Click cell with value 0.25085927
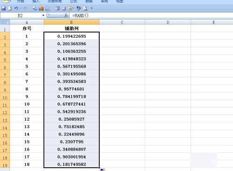Viewport: 233px width, 171px height. click(x=71, y=119)
